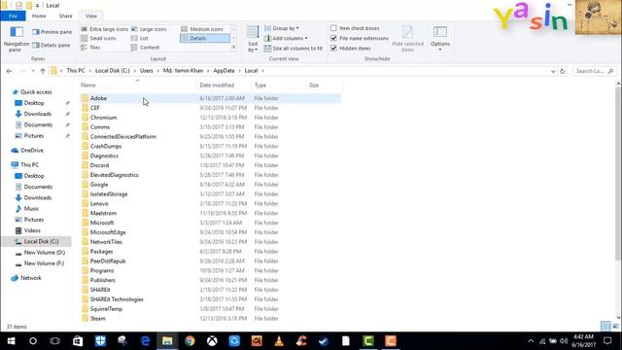Click Md. Yamin Khan in address path
This screenshot has width=622, height=350.
pos(184,71)
